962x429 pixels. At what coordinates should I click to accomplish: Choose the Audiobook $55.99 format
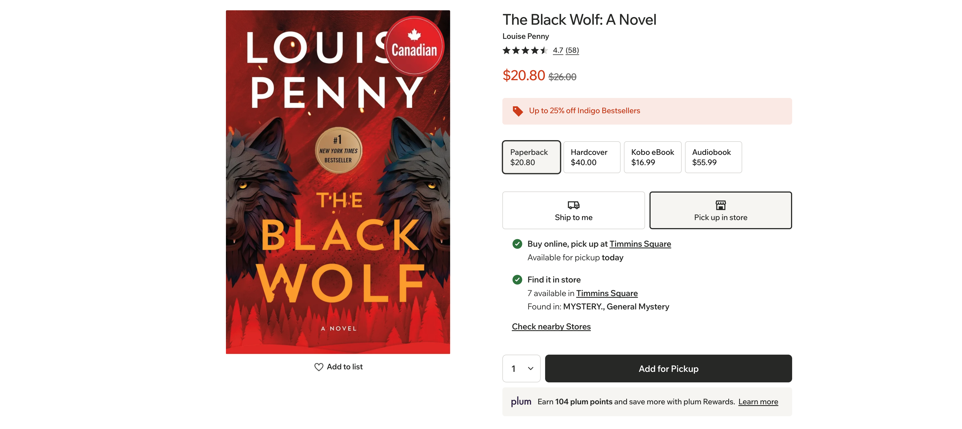point(713,157)
